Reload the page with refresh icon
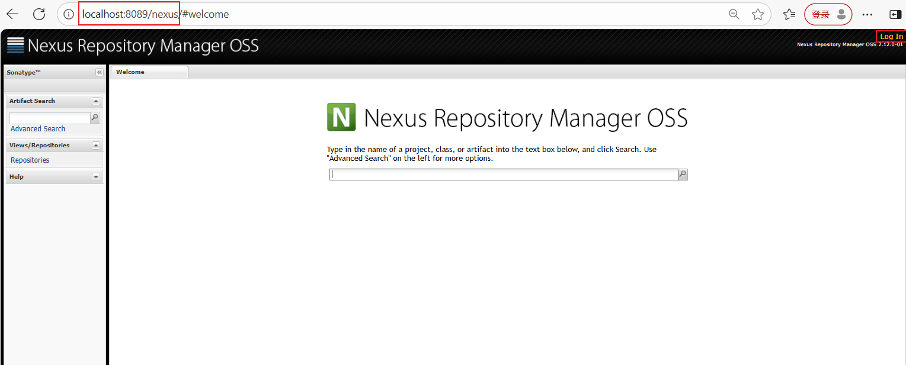Viewport: 906px width, 365px height. 39,14
